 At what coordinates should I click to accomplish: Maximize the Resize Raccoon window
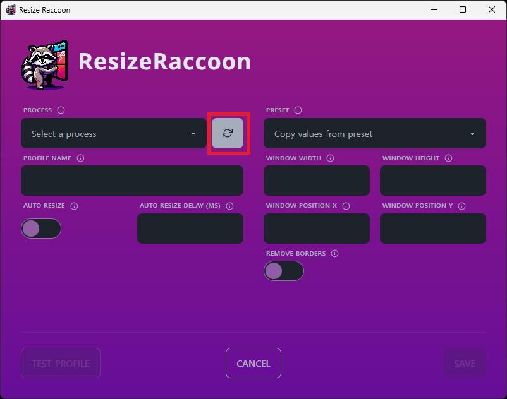[x=463, y=9]
